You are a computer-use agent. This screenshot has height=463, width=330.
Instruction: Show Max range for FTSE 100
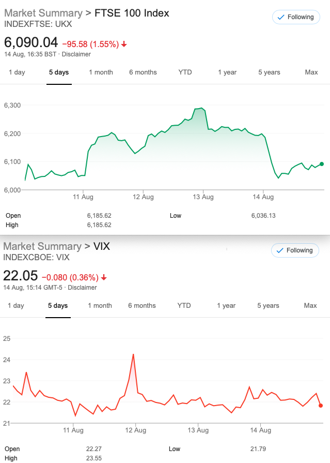pos(311,72)
